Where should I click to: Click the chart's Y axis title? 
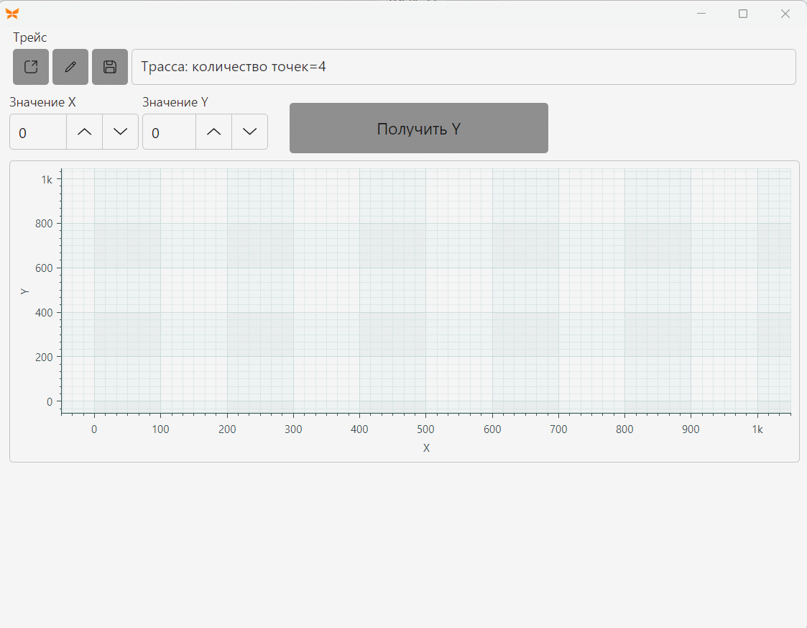(x=24, y=291)
